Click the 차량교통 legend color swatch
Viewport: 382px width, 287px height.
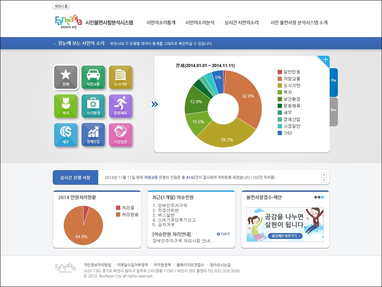pyautogui.click(x=280, y=79)
